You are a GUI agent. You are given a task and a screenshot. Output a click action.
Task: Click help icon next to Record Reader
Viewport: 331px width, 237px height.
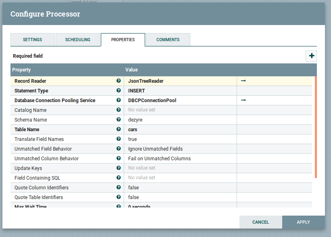tap(119, 81)
